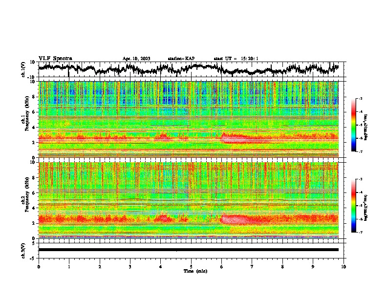Click the 'Time (min)' x-axis label
The width and height of the screenshot is (387, 299).
tap(195, 271)
